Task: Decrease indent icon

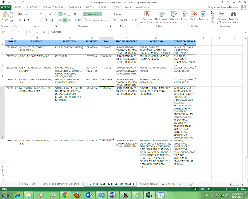Action: (75, 20)
